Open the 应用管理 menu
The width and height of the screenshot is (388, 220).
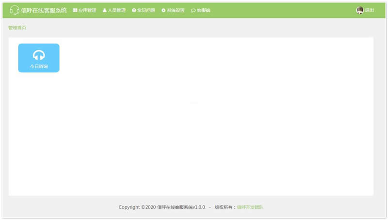87,10
